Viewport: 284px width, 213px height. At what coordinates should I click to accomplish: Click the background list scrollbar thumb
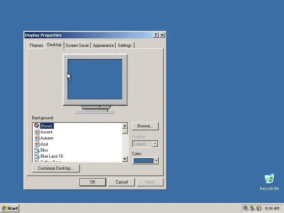(125, 131)
